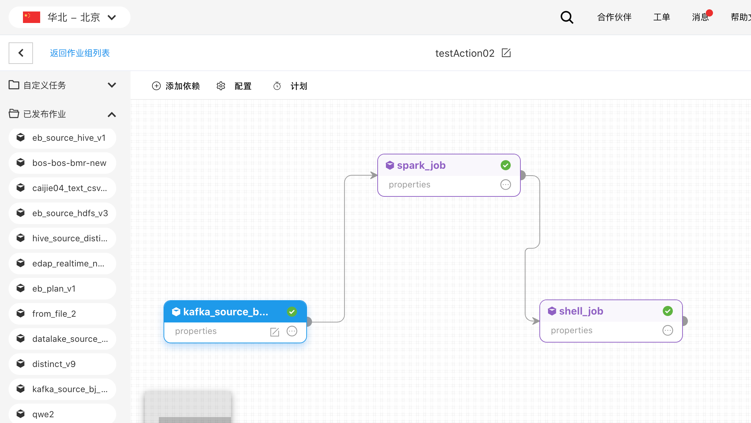Click properties text in kafka_source_b node

[196, 331]
